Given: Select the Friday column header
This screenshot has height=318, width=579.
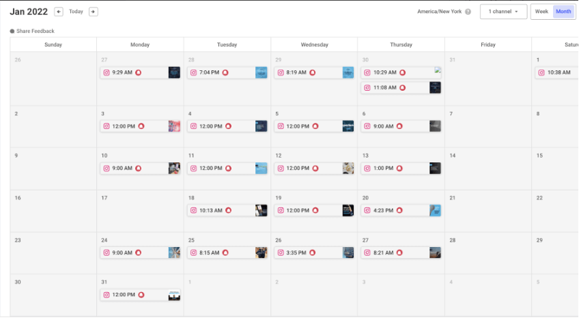Looking at the screenshot, I should (488, 44).
